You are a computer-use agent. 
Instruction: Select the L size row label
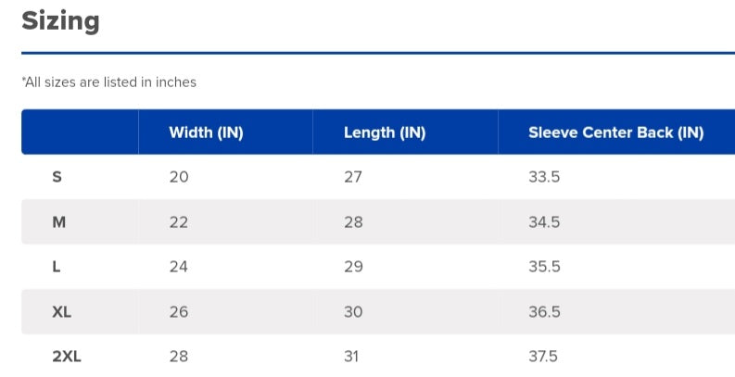[x=57, y=267]
